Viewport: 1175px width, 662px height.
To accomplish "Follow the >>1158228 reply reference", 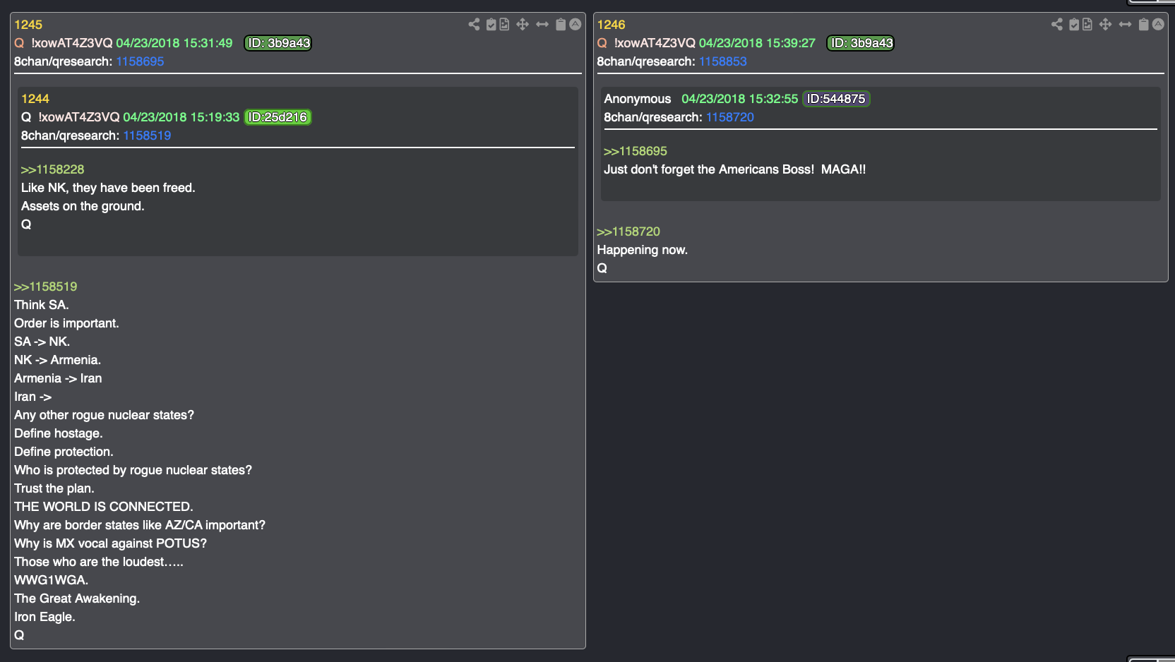I will tap(52, 169).
